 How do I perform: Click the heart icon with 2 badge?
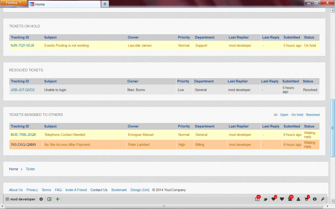[274, 199]
